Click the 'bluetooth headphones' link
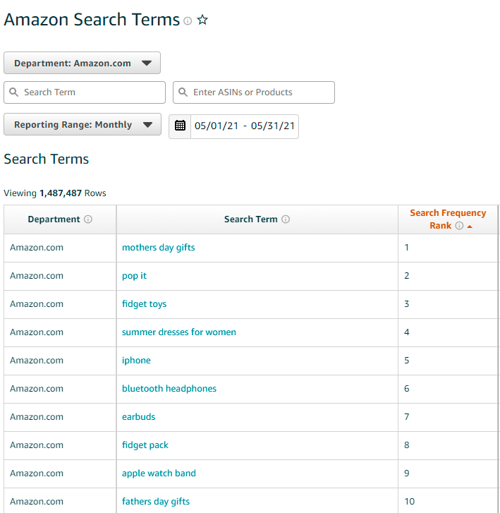This screenshot has width=500, height=513. (169, 389)
